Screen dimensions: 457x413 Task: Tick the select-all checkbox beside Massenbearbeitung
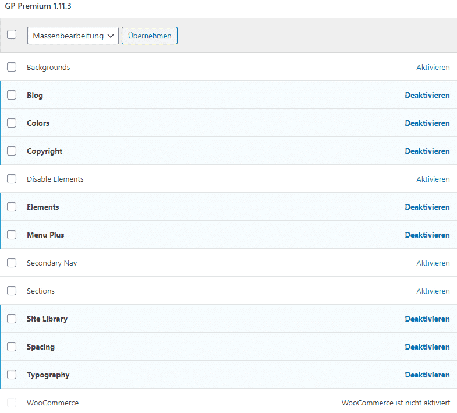click(x=12, y=34)
